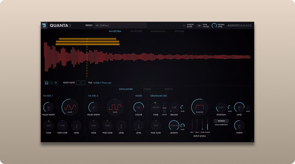Click the Rand knob next to Length
The image size is (295, 164).
182,125
